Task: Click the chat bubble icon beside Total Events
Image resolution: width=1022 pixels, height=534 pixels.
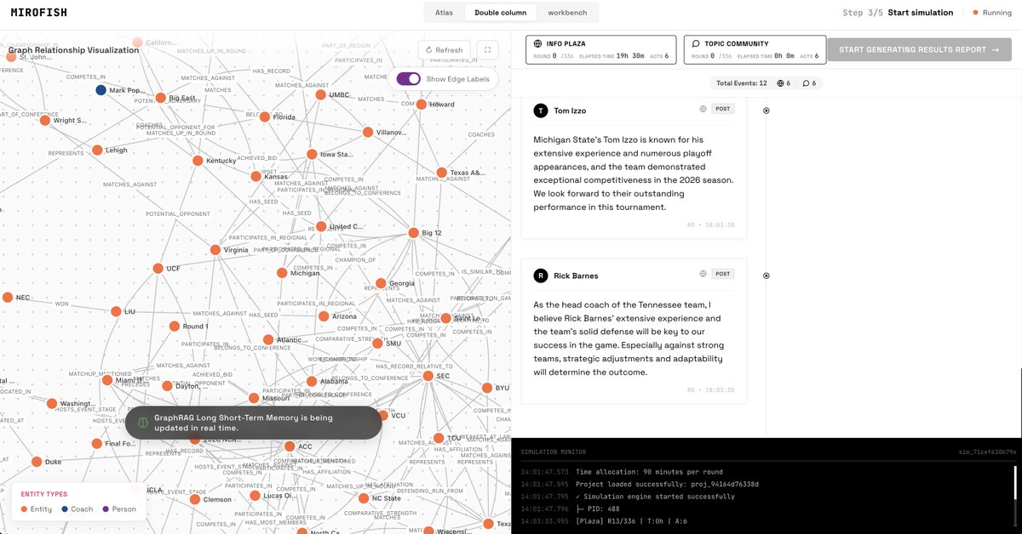Action: 807,83
